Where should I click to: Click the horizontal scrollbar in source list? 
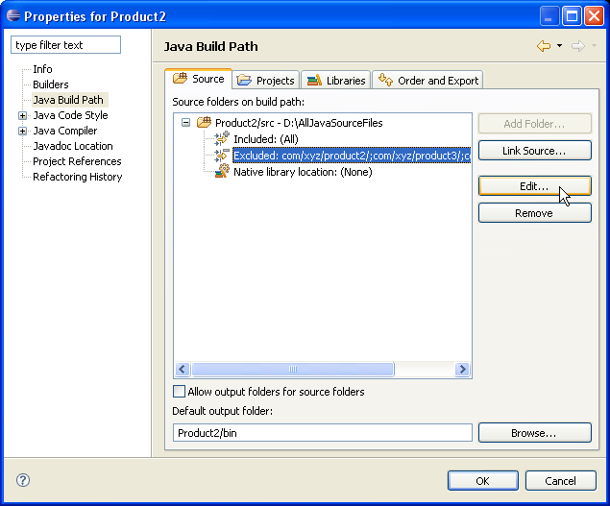292,370
